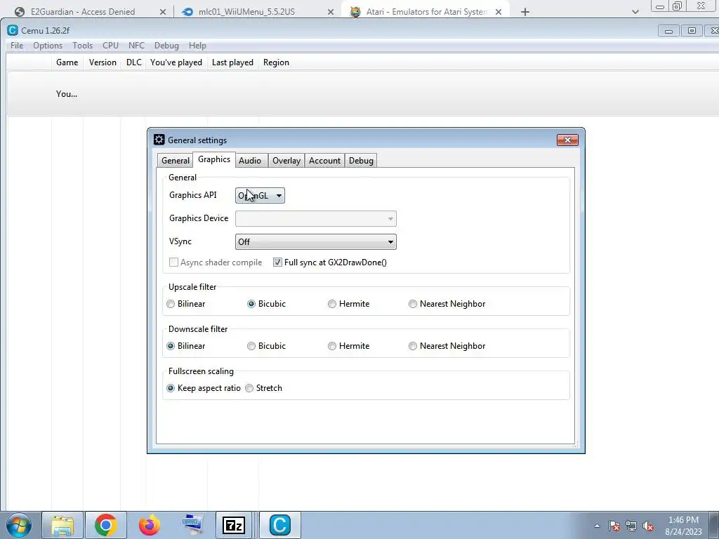The width and height of the screenshot is (719, 539).
Task: Open the VSync dropdown
Action: tap(316, 242)
